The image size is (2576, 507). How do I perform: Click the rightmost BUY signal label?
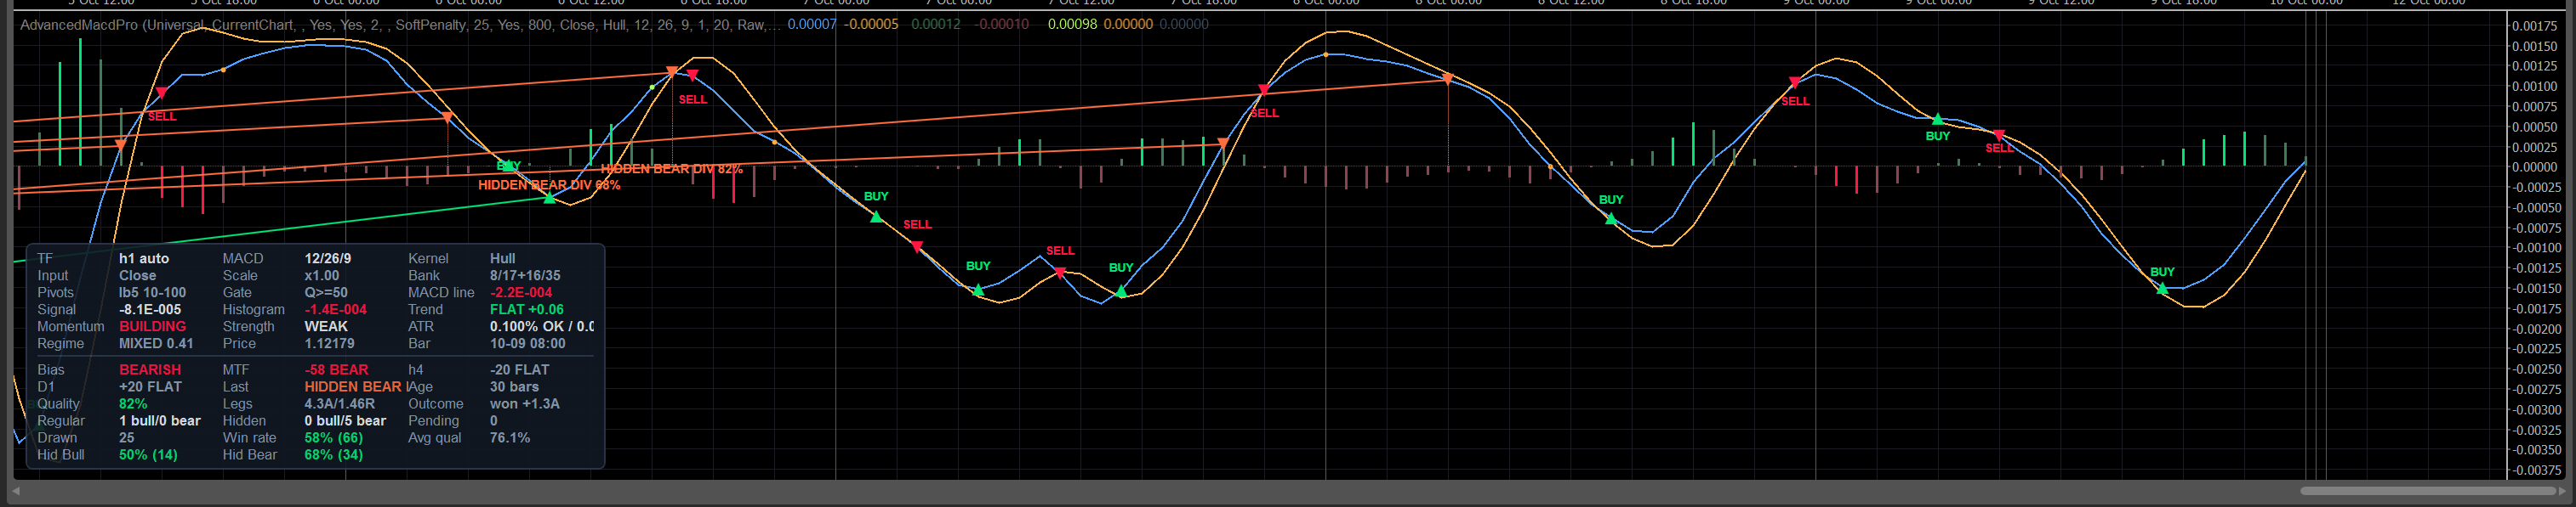(x=2162, y=272)
